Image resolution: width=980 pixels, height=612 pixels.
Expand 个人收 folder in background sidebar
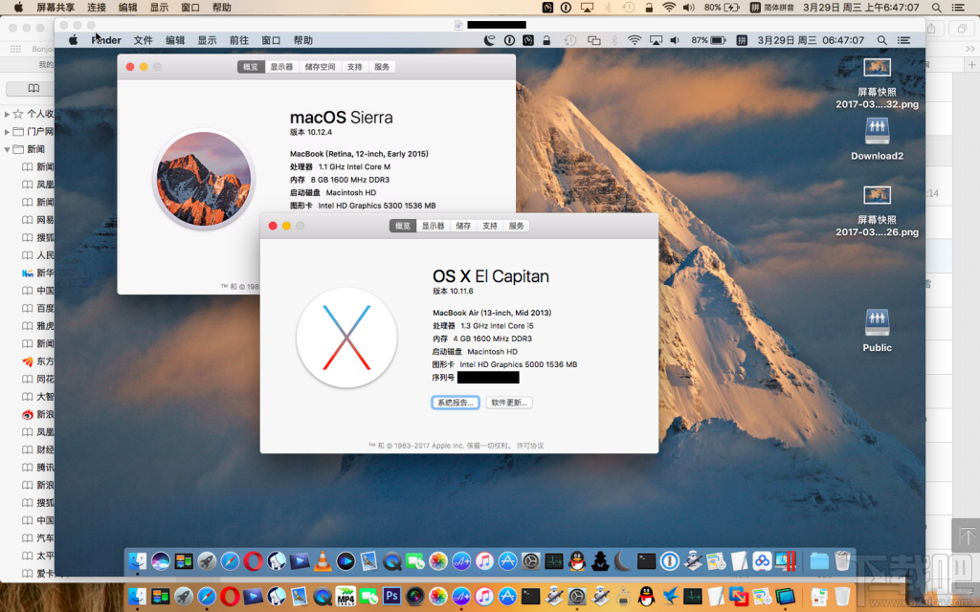point(7,114)
